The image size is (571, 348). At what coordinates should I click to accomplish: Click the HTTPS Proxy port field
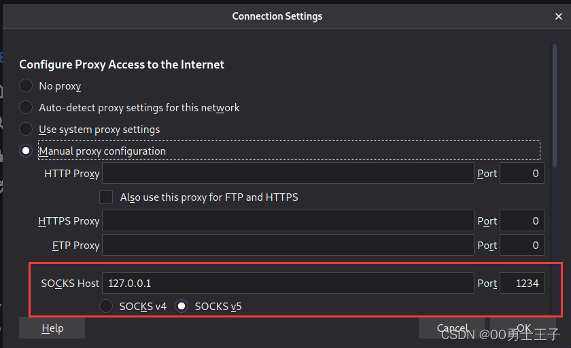click(x=522, y=220)
